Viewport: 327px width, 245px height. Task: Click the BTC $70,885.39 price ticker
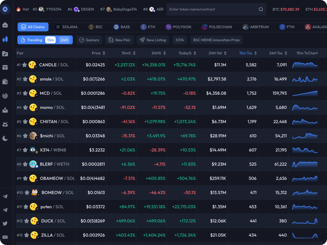(x=286, y=9)
